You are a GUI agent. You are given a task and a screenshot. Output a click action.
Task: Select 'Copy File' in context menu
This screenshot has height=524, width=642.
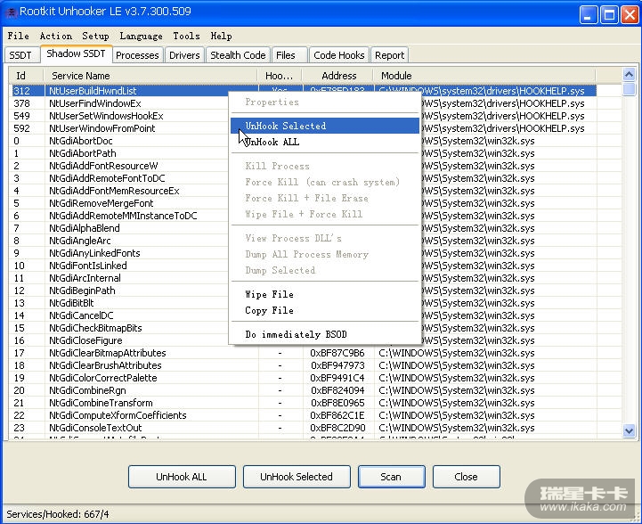point(269,310)
